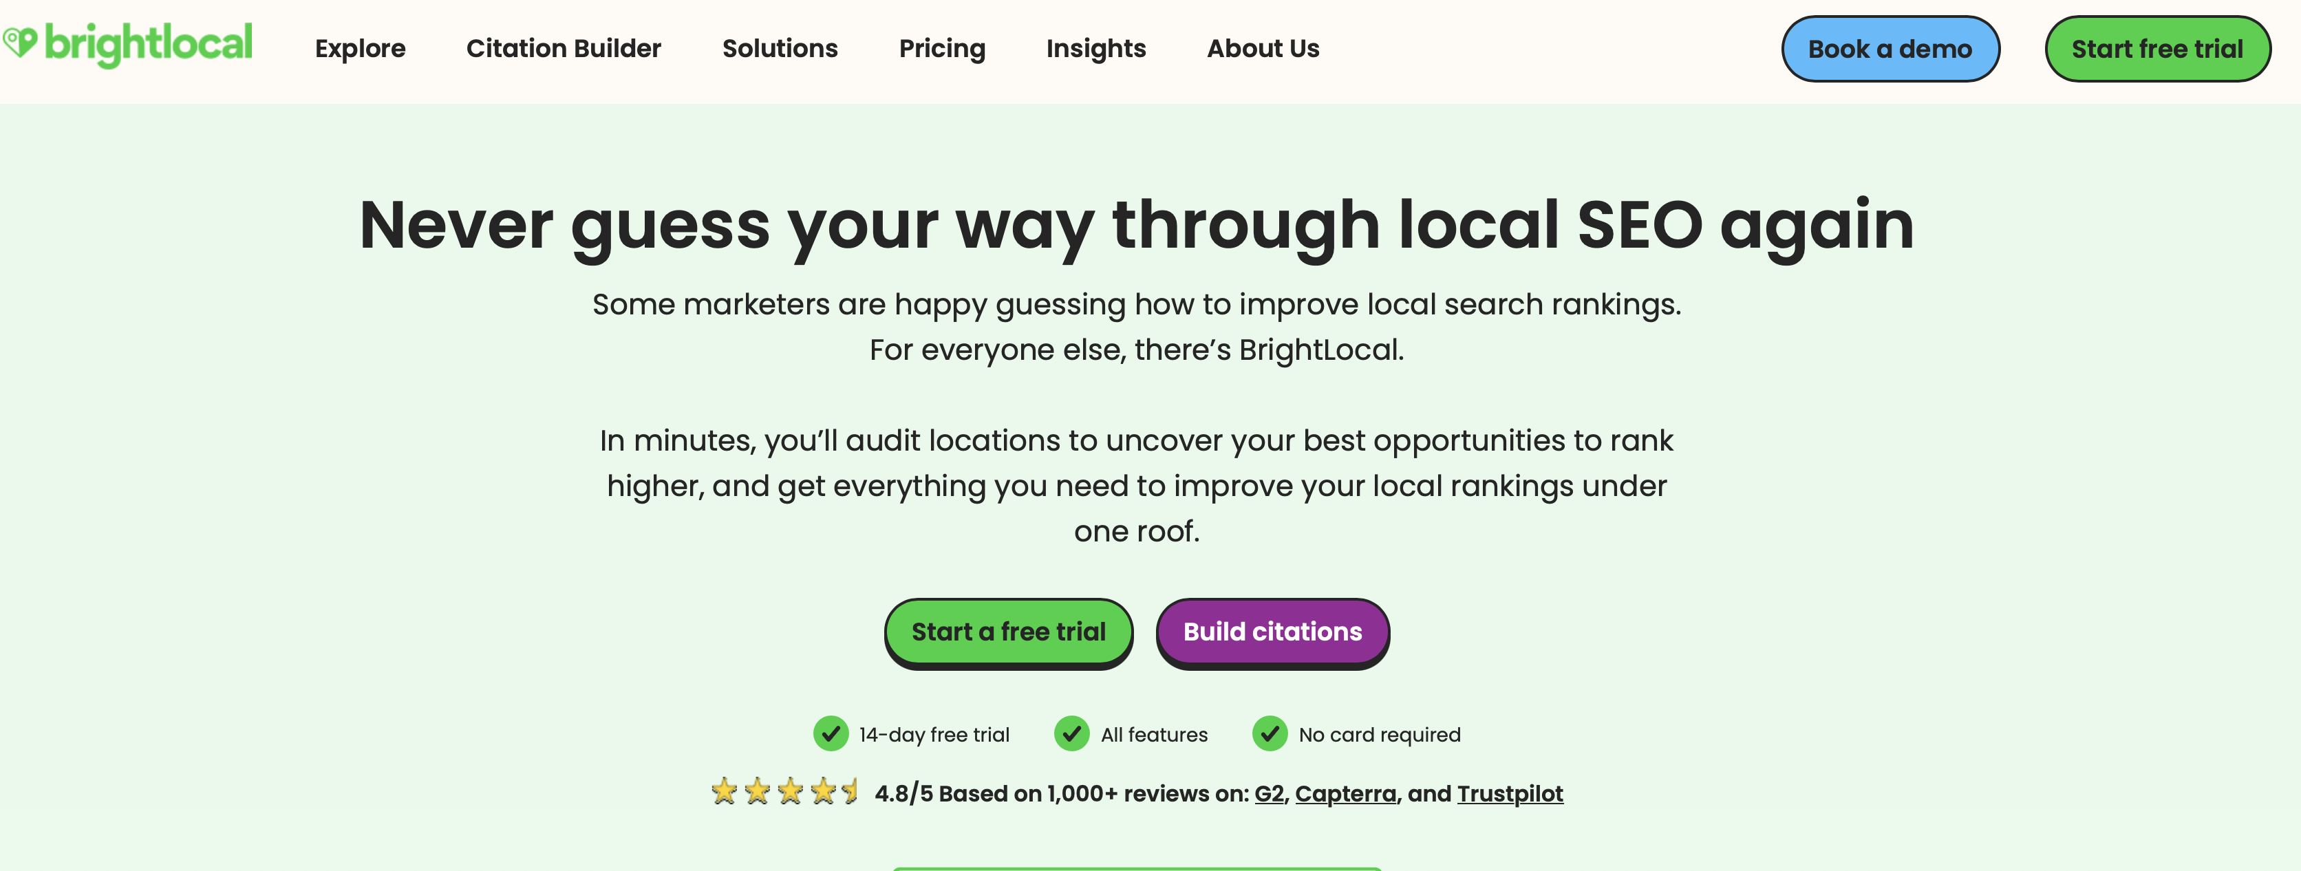Click the Start a free trial hero button

pyautogui.click(x=1009, y=632)
